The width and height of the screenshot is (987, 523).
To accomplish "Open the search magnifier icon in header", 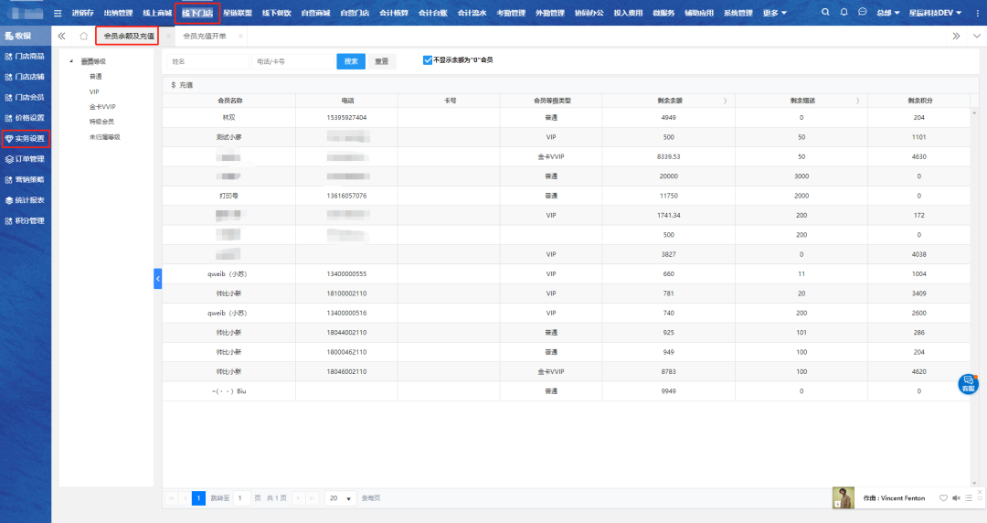I will click(x=826, y=13).
